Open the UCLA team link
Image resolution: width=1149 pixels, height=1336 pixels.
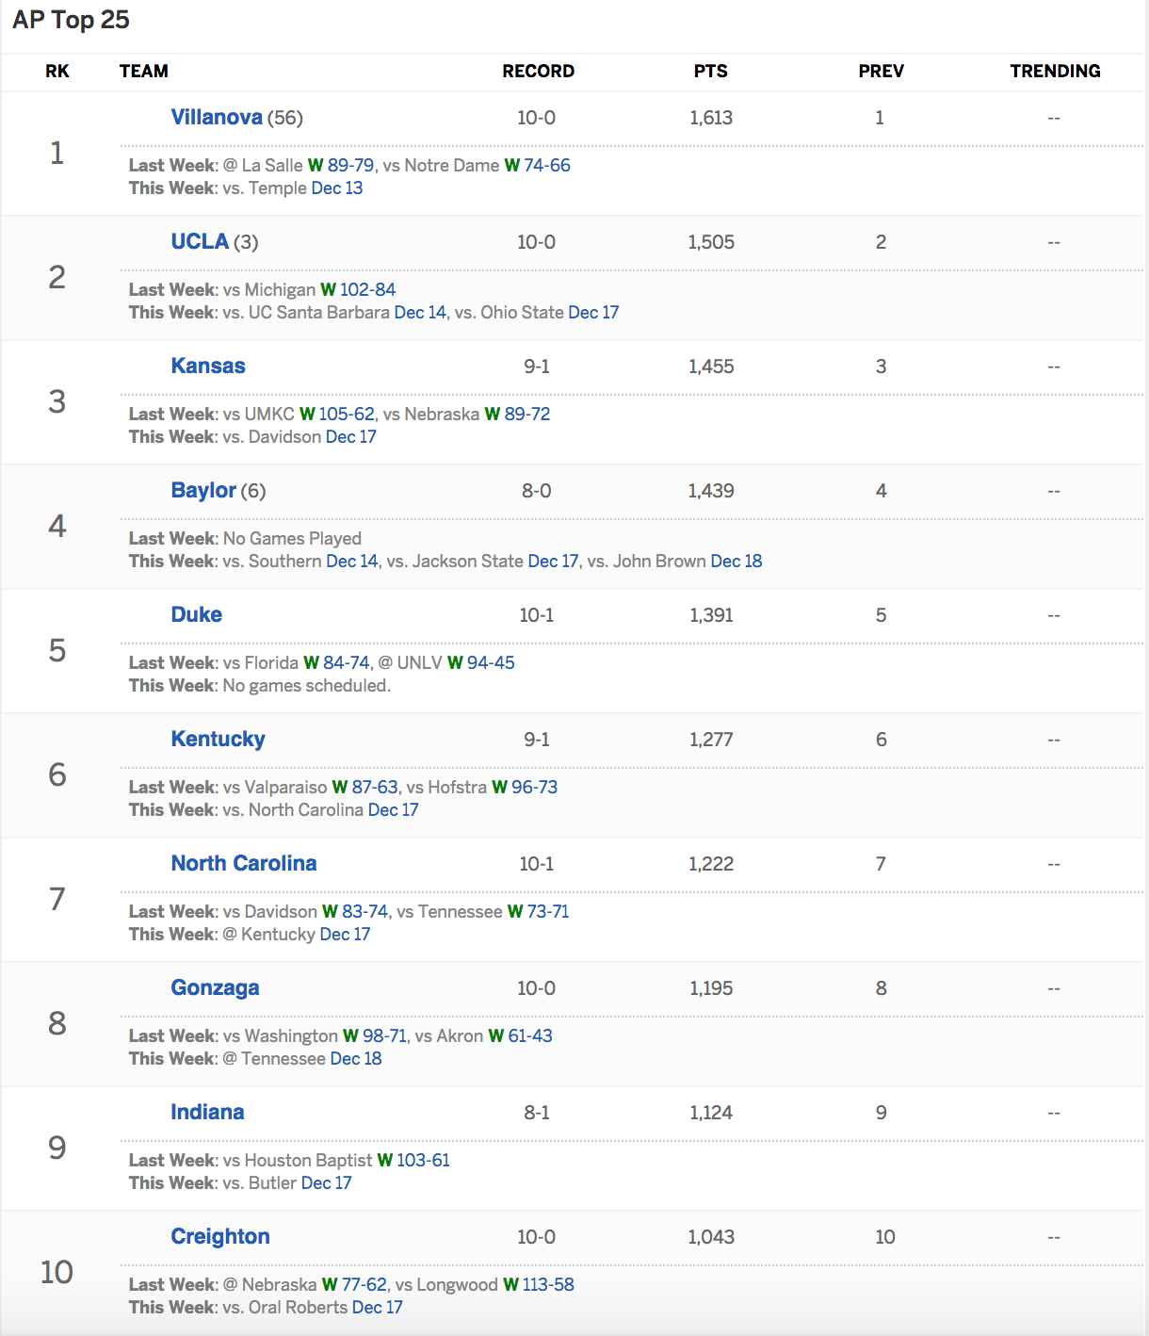coord(200,241)
